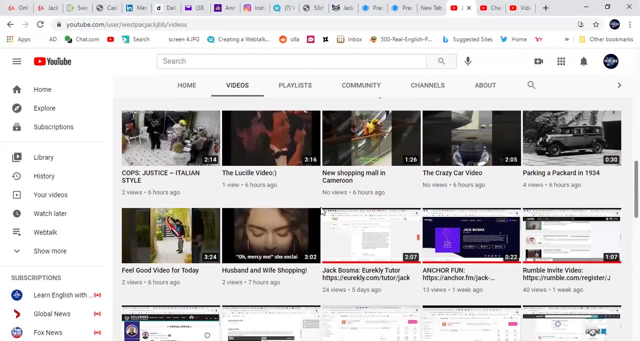640x341 pixels.
Task: Open a new browser tab with plus button
Action: coord(545,7)
